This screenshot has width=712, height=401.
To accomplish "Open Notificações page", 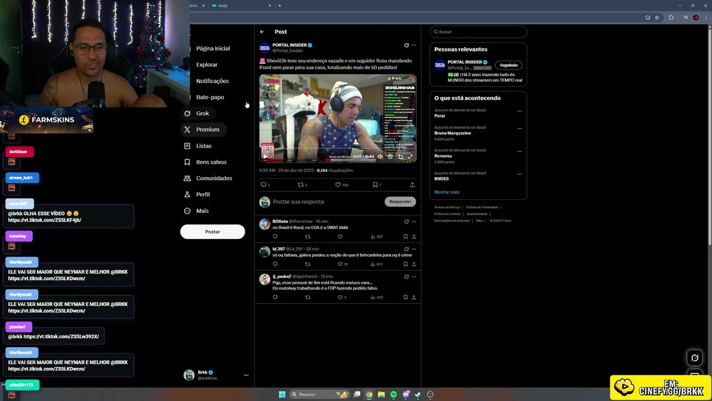I will coord(212,81).
